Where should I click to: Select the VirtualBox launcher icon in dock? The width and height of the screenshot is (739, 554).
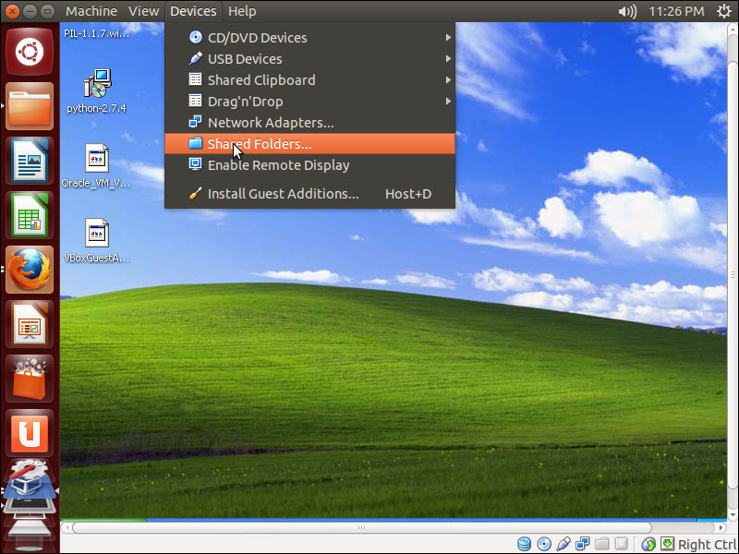coord(30,479)
